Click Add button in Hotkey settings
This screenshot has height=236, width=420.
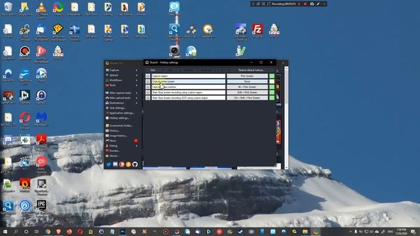153,70
